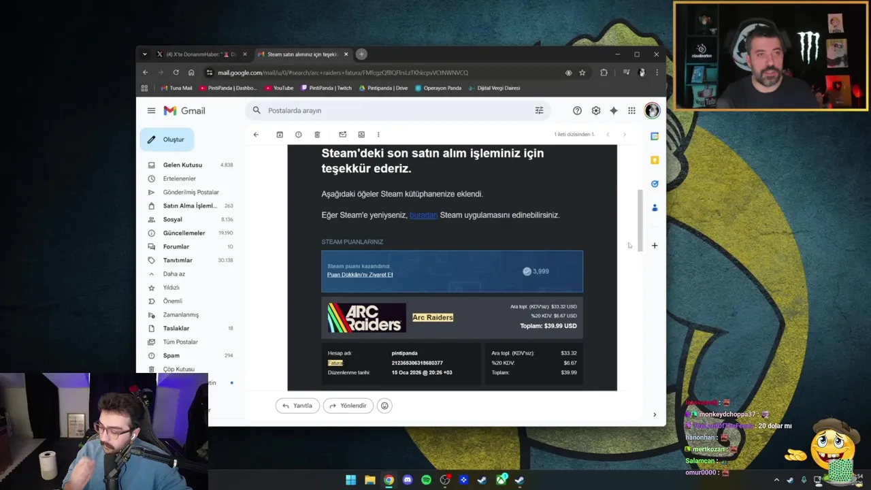Image resolution: width=871 pixels, height=490 pixels.
Task: Open a new browser tab
Action: (361, 54)
